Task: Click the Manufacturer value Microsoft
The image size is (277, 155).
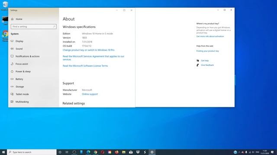Action: (87, 90)
